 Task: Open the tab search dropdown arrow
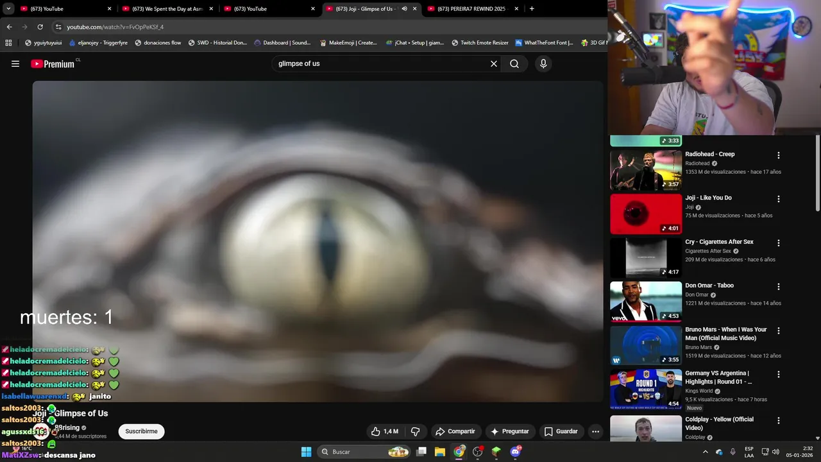(x=8, y=9)
